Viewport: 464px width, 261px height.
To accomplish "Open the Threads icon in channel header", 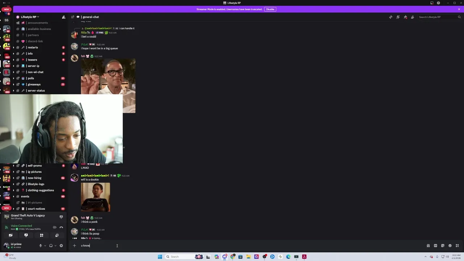I will [390, 17].
